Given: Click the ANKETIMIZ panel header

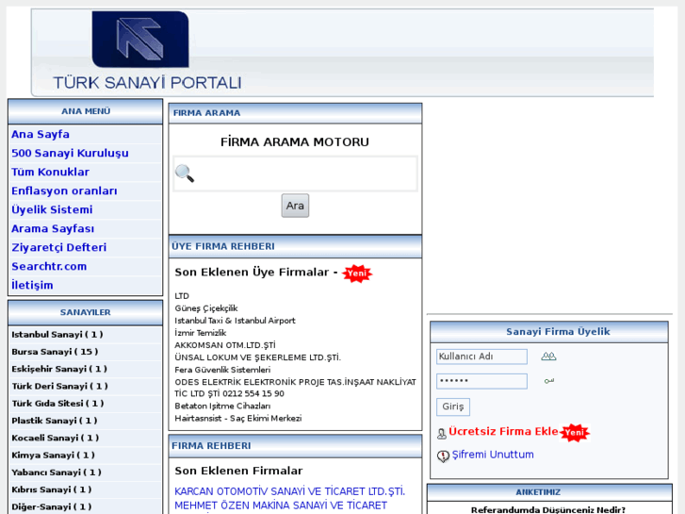Looking at the screenshot, I should (x=549, y=492).
